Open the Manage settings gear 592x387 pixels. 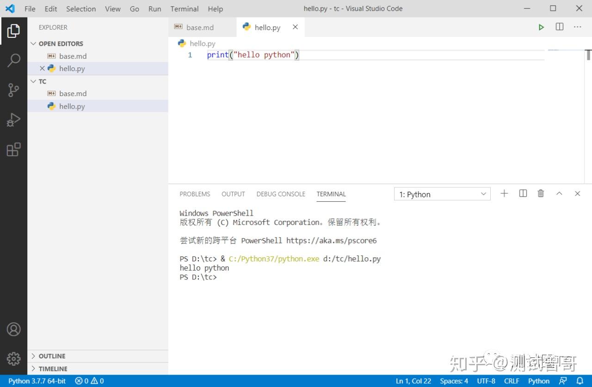tap(13, 358)
